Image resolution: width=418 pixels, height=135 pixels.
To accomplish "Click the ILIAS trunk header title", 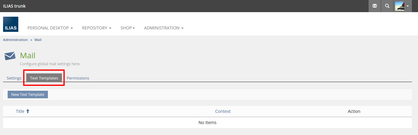I will pyautogui.click(x=14, y=6).
